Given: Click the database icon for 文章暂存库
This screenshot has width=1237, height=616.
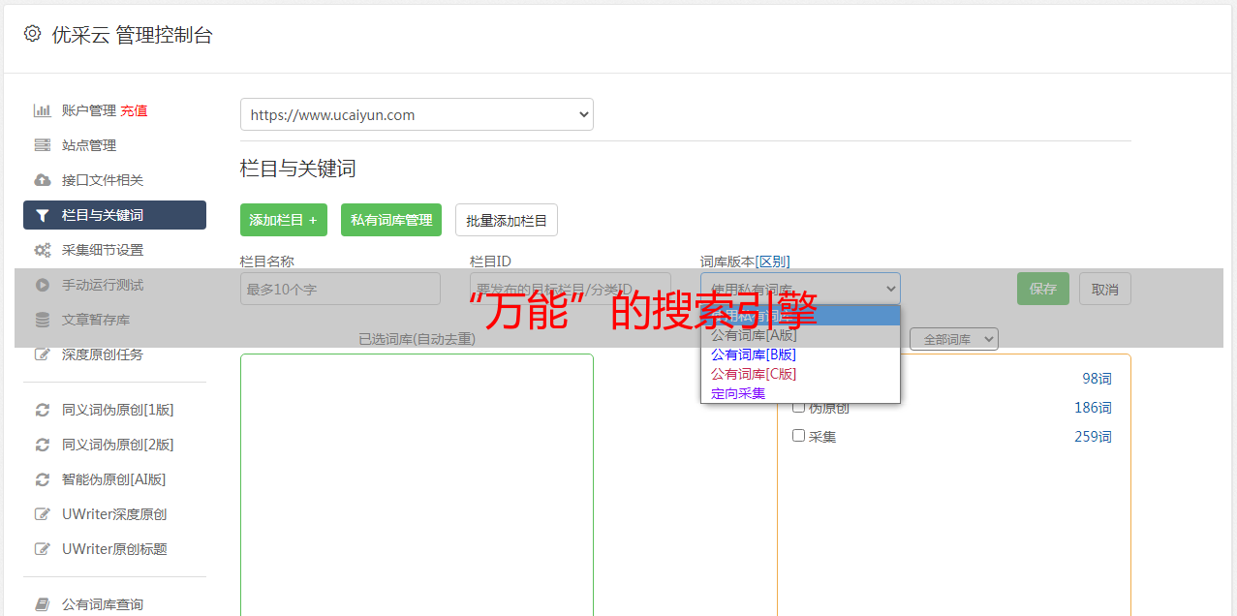Looking at the screenshot, I should coord(43,320).
